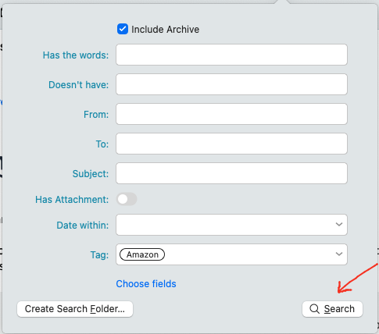Click Create Search Folder button
This screenshot has width=379, height=334.
(x=75, y=309)
